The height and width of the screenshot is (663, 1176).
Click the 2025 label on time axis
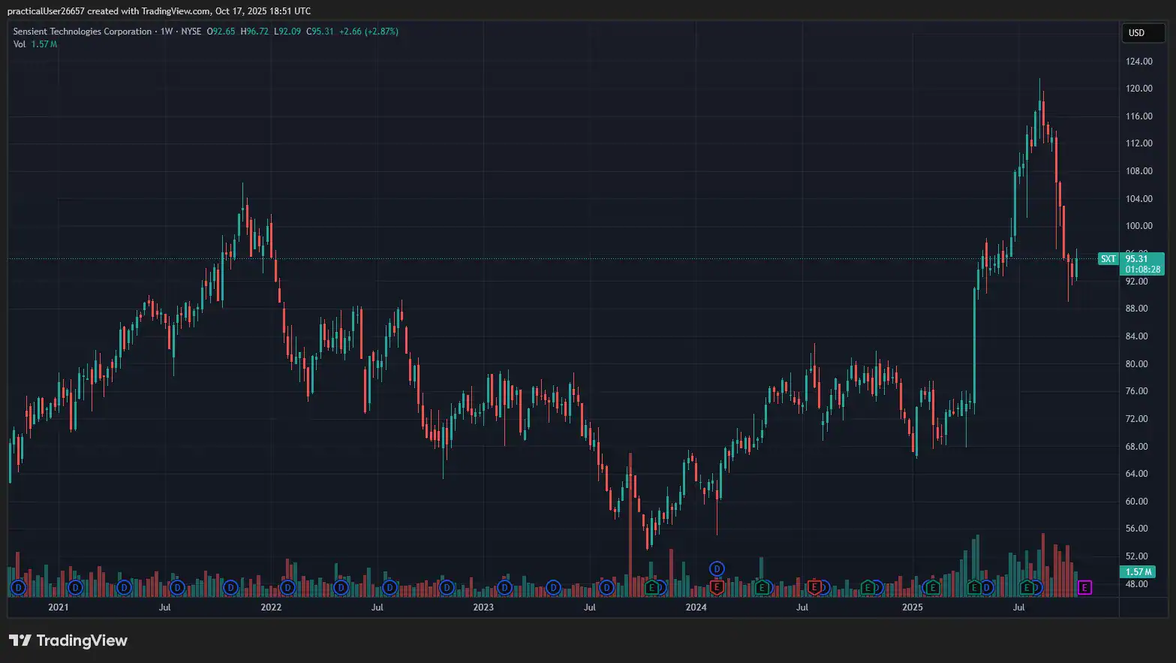tap(912, 607)
